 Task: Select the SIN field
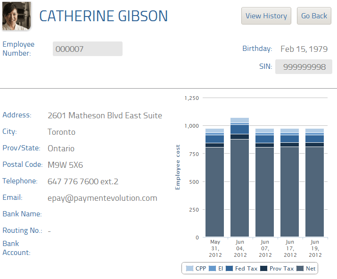(x=304, y=66)
